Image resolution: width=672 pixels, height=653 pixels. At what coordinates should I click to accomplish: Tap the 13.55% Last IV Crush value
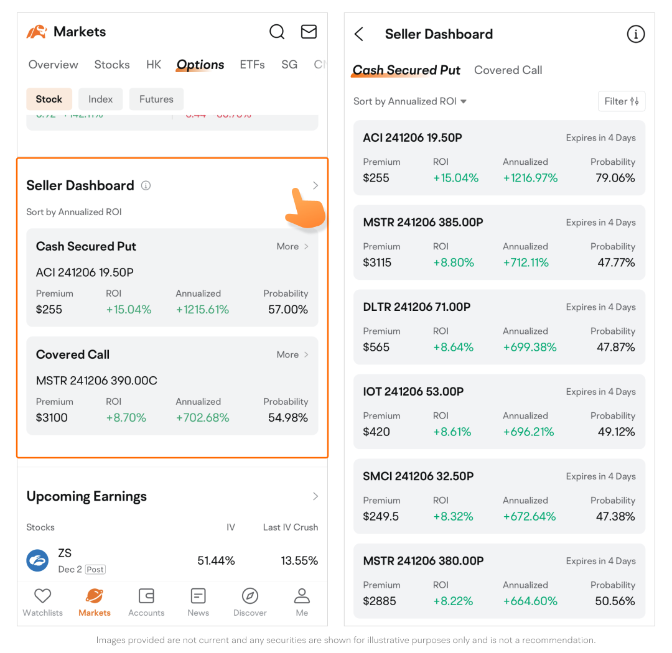pyautogui.click(x=299, y=560)
